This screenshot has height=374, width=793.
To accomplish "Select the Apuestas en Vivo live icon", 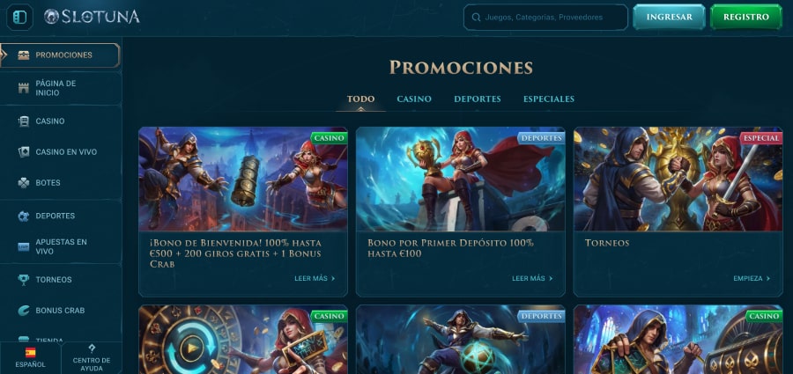I will click(23, 246).
